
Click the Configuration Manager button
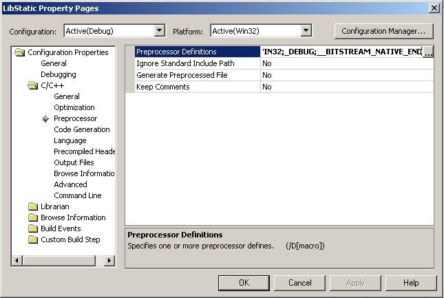click(x=383, y=31)
